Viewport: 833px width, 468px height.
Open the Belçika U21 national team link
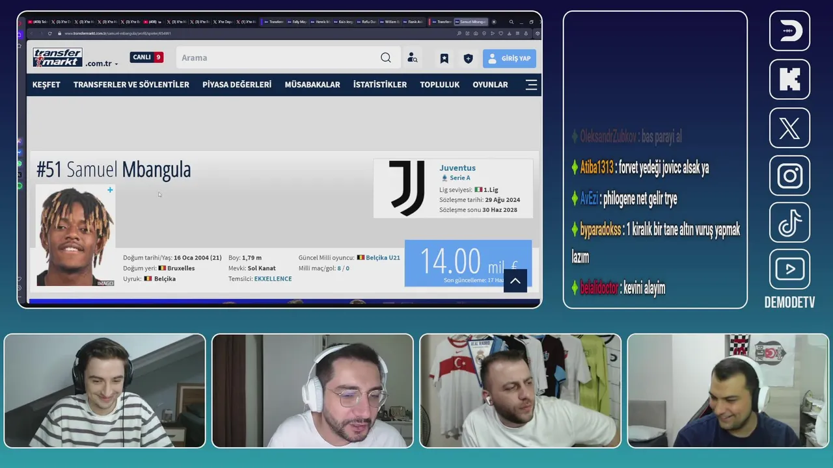(x=383, y=258)
